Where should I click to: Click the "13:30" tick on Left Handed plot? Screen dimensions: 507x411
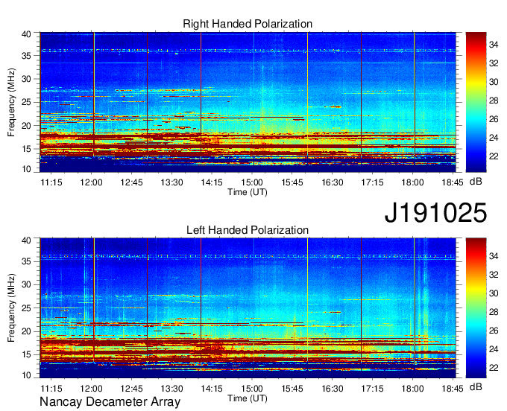pos(171,388)
